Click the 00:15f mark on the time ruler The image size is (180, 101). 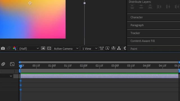point(36,66)
